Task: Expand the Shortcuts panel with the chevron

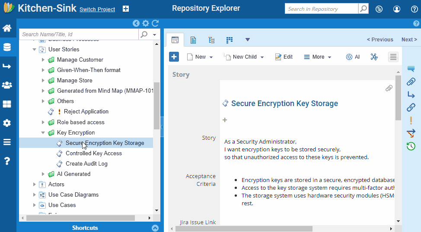Action: click(155, 228)
